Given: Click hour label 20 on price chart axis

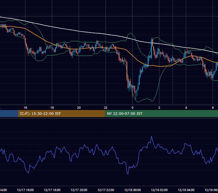Looking at the screenshot, I should click(79, 108).
